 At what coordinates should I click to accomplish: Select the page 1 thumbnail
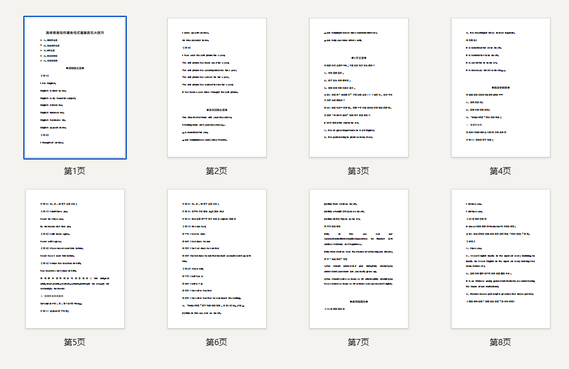[75, 87]
